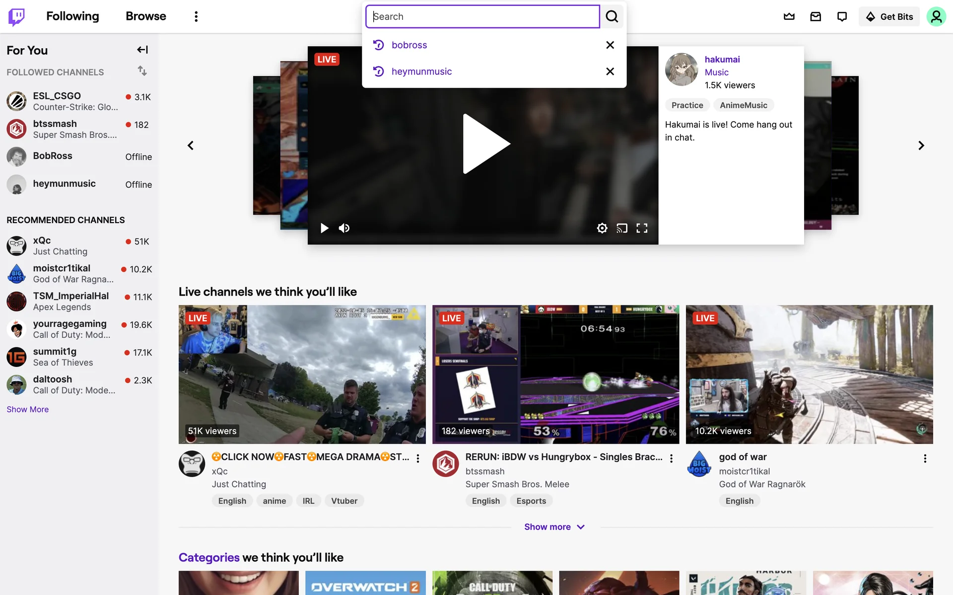
Task: Click the Twitch logo home icon
Action: point(16,16)
